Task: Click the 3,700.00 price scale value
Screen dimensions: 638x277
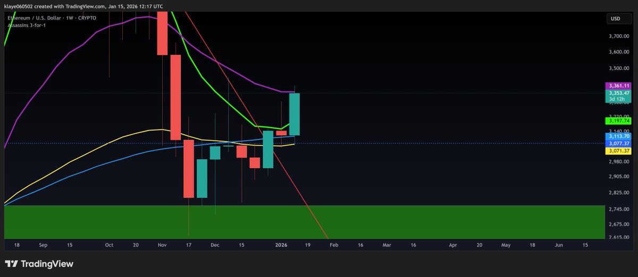Action: [619, 36]
